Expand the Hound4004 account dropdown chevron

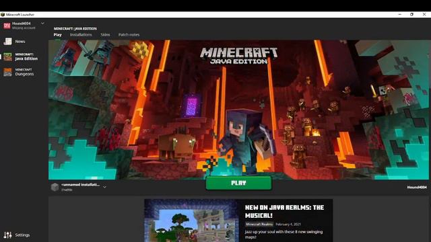click(x=42, y=24)
